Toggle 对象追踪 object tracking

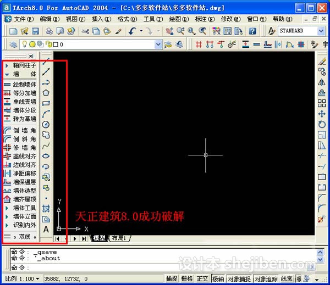coord(266,279)
